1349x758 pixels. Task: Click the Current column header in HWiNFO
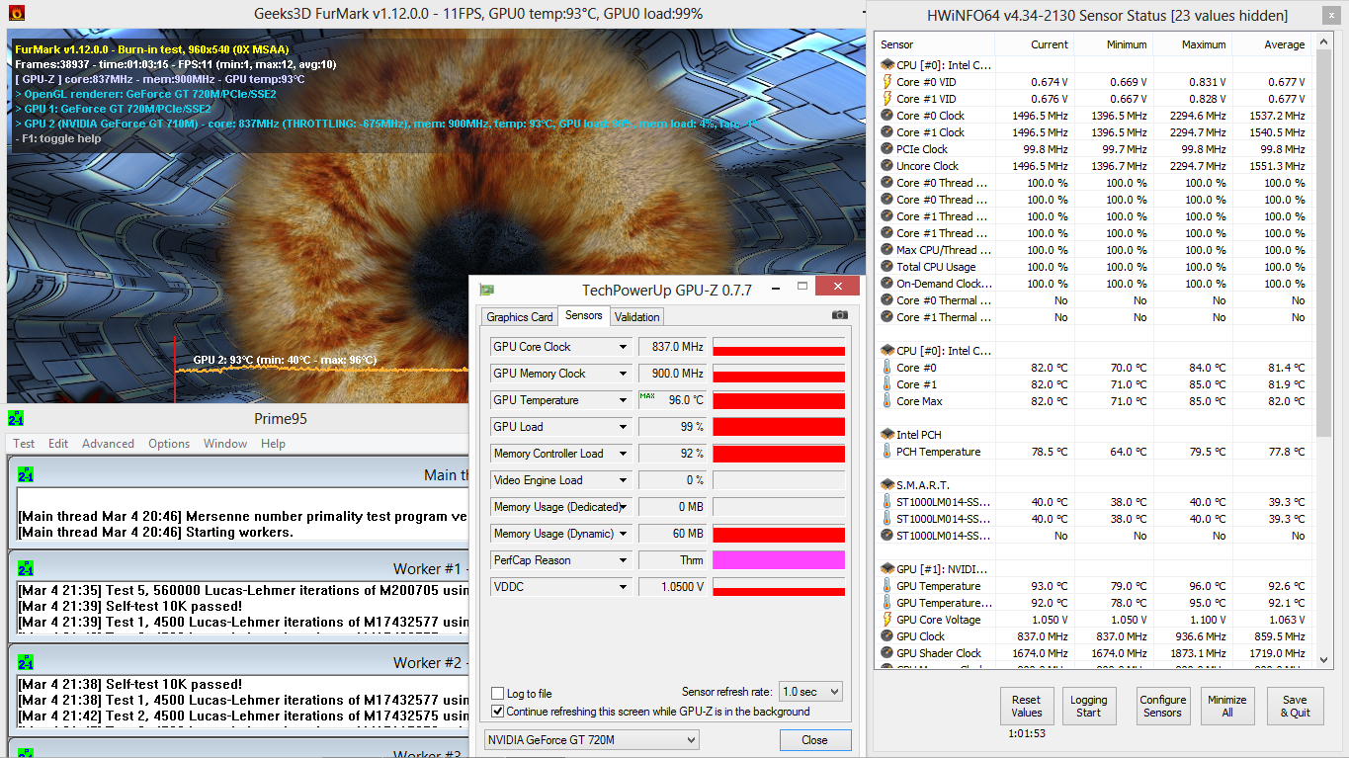(1034, 44)
